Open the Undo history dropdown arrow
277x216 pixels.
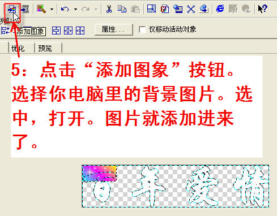click(75, 9)
